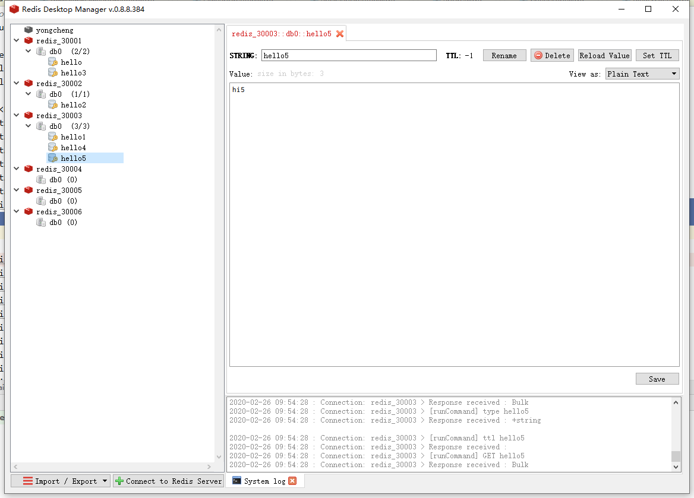This screenshot has width=694, height=498.
Task: Click the redis_30003 red server icon
Action: (29, 115)
